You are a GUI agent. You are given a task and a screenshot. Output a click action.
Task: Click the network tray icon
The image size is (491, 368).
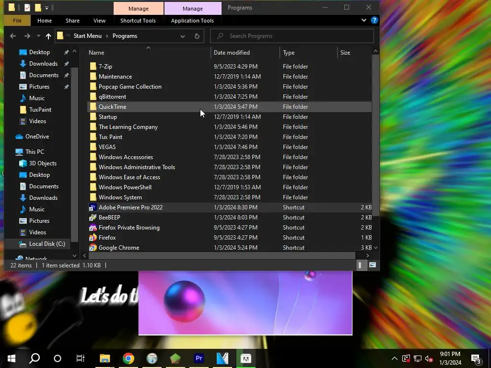(x=418, y=358)
